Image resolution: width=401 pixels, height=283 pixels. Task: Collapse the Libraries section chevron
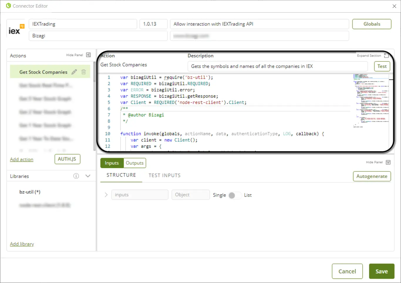point(88,176)
